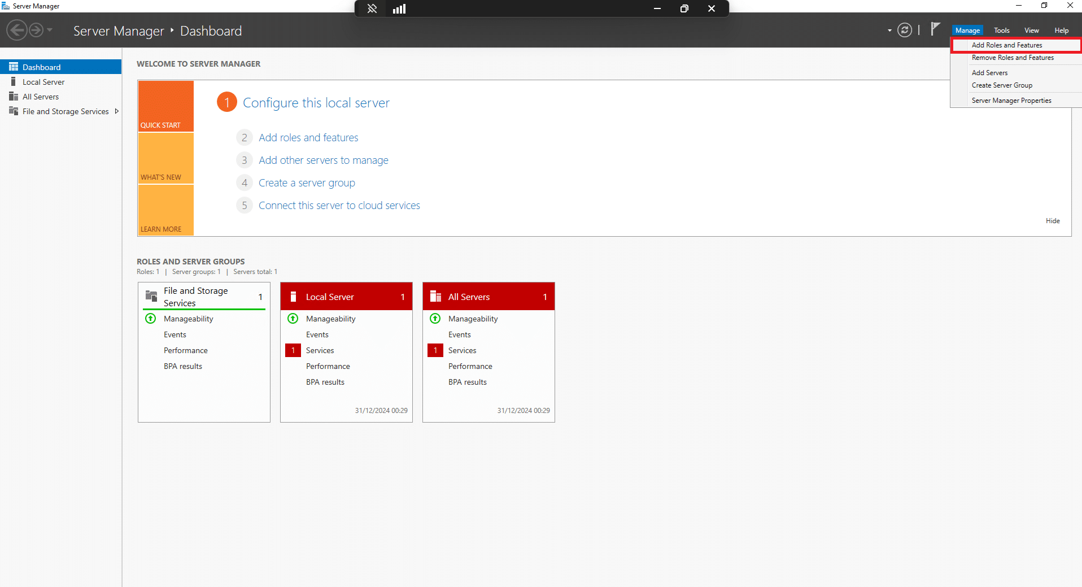1082x587 pixels.
Task: Open All Servers tile header
Action: [x=488, y=297]
